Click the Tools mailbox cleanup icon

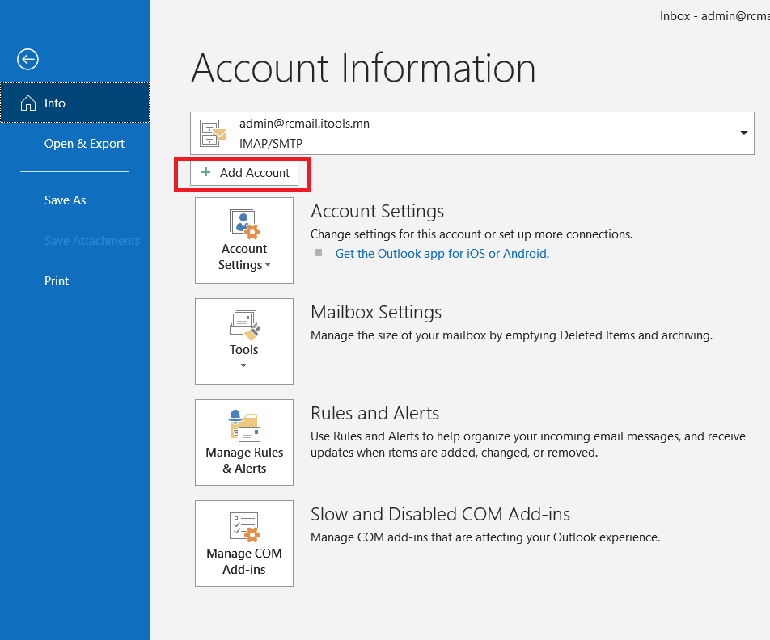[x=243, y=325]
